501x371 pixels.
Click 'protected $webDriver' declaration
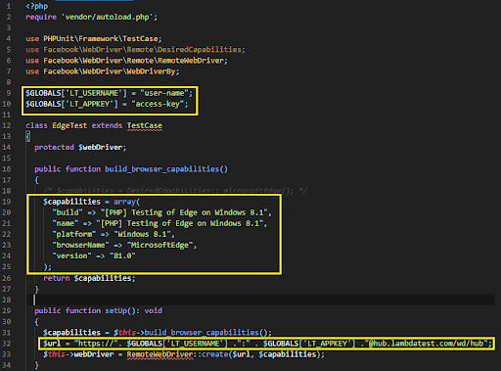80,148
